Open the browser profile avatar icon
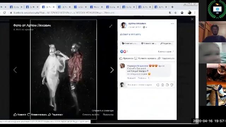This screenshot has height=127, width=226. coord(189,13)
